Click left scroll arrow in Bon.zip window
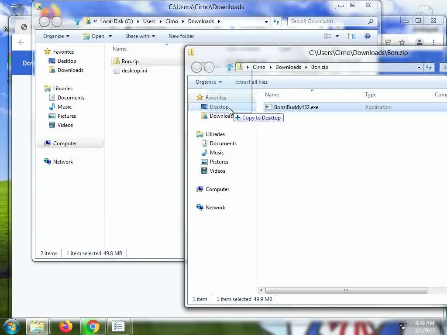The height and width of the screenshot is (335, 447). click(x=261, y=290)
